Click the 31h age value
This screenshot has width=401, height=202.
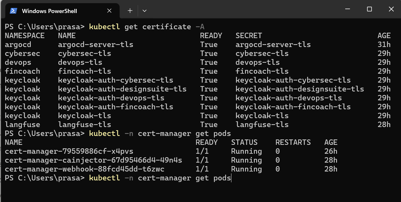pyautogui.click(x=384, y=44)
